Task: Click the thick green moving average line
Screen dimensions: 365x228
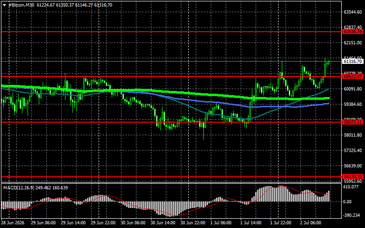Action: click(x=186, y=93)
